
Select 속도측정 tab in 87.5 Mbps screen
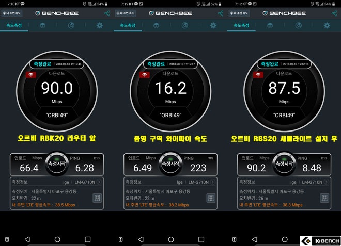241,26
